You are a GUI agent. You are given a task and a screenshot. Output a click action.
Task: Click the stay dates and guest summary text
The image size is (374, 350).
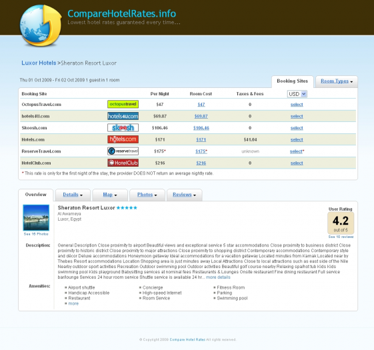point(69,80)
